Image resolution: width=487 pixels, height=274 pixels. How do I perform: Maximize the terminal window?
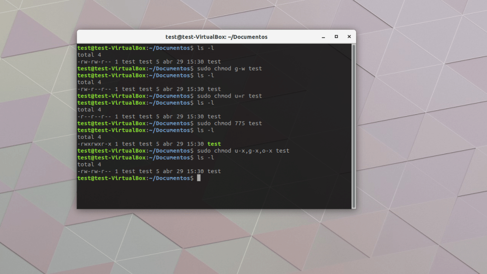[x=336, y=37]
